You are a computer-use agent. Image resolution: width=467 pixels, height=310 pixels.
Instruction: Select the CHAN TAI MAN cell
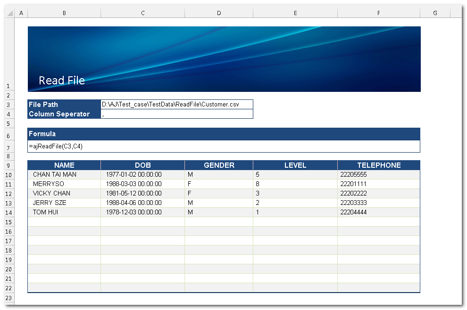64,175
